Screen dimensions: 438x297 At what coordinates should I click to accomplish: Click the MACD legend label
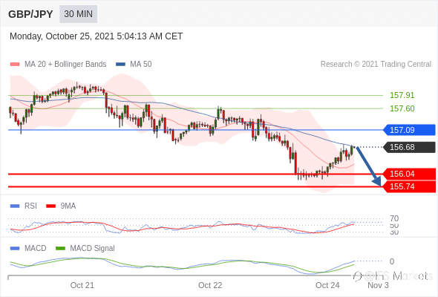(x=35, y=248)
